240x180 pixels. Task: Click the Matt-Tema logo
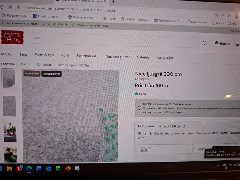point(12,37)
